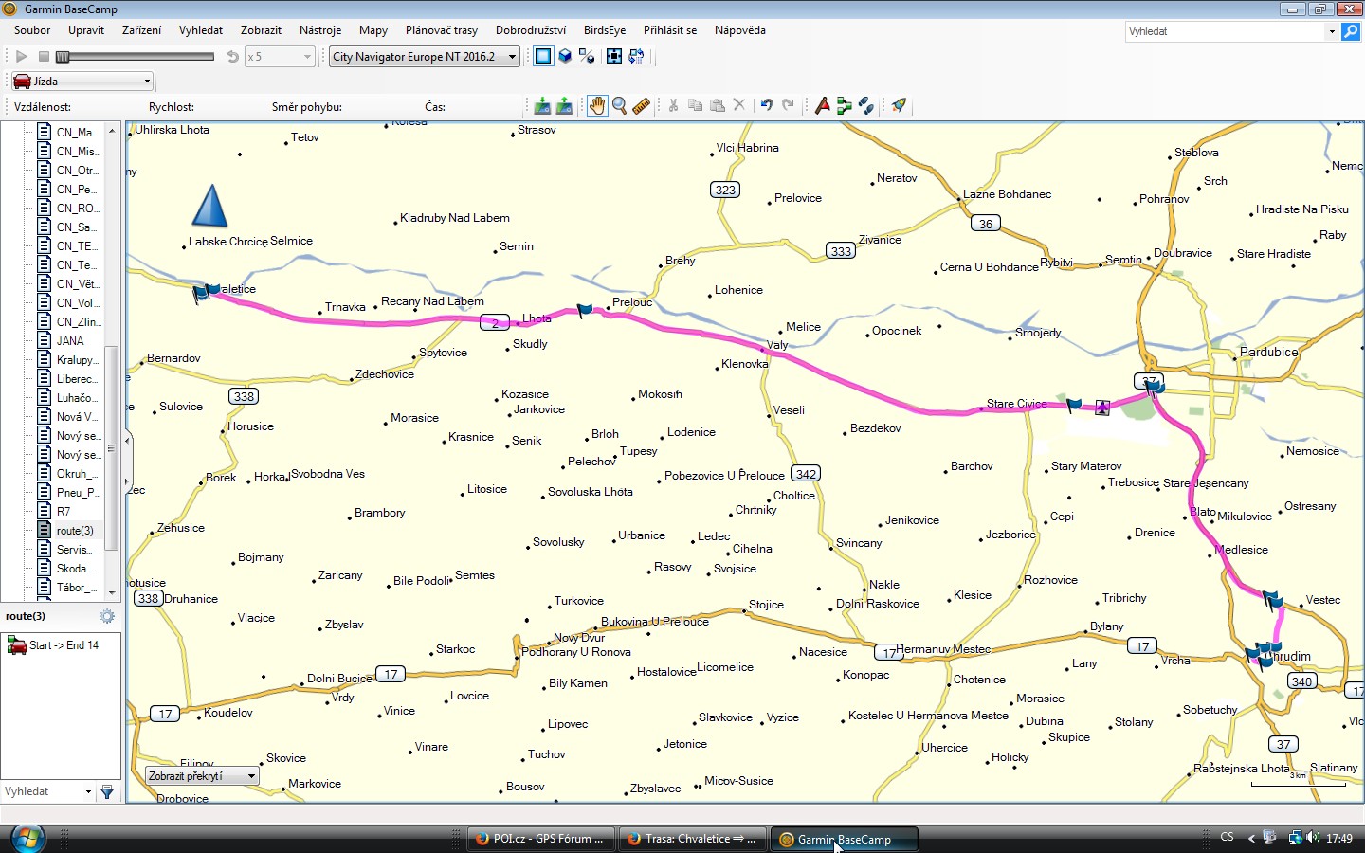Select the footprints track tool
This screenshot has width=1365, height=853.
click(x=865, y=105)
